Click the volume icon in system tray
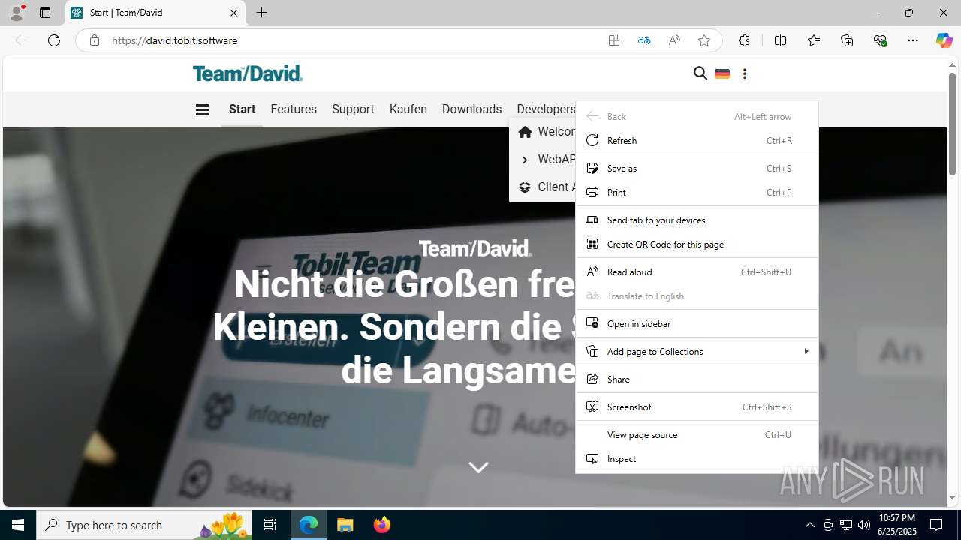The height and width of the screenshot is (540, 961). coord(864,525)
